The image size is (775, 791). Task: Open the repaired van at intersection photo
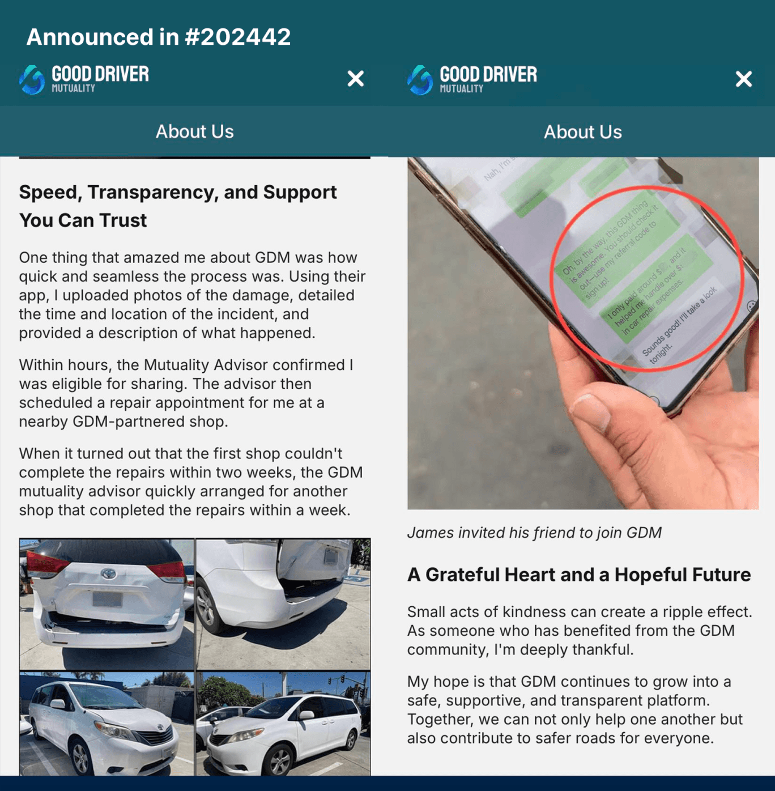coord(283,724)
